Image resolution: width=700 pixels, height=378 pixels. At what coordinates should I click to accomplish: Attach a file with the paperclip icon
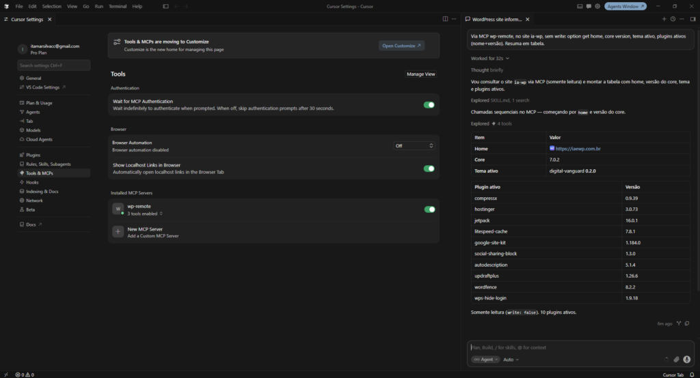coord(676,360)
